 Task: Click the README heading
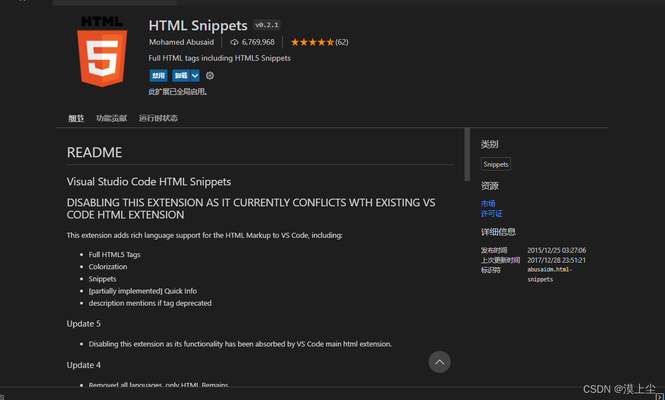94,153
